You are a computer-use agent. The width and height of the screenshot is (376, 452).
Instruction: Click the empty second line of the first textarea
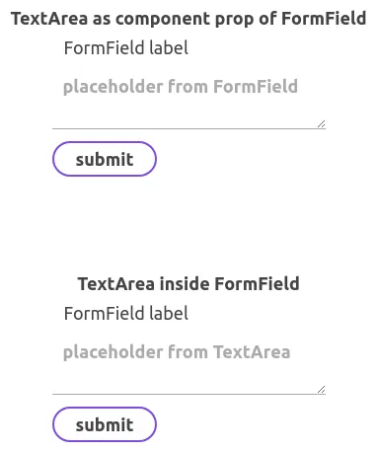coord(185,111)
